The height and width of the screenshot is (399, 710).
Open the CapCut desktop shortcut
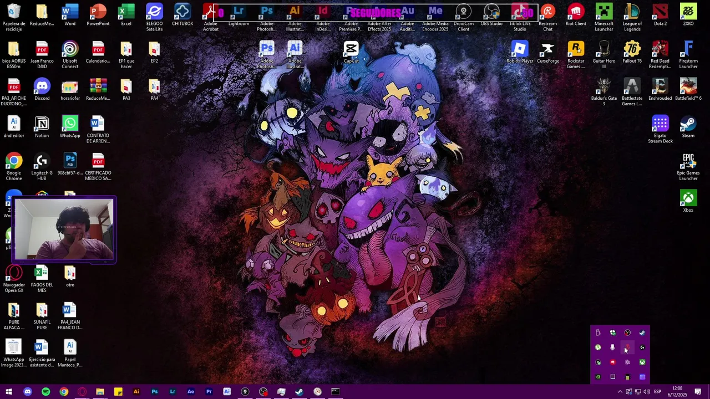pyautogui.click(x=351, y=52)
